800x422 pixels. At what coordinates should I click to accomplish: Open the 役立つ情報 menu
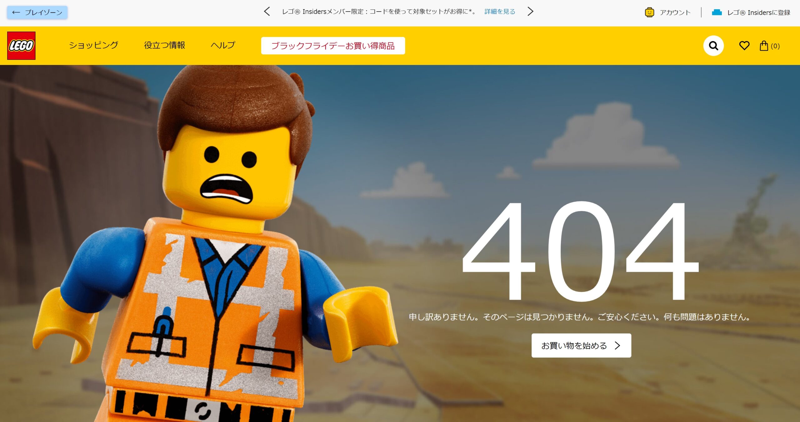tap(164, 45)
